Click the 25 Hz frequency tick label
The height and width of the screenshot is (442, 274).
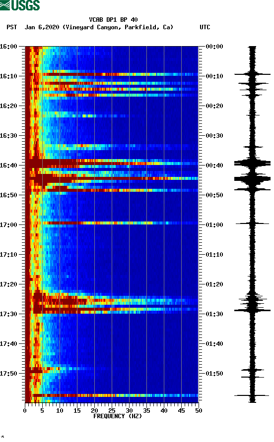point(112,411)
